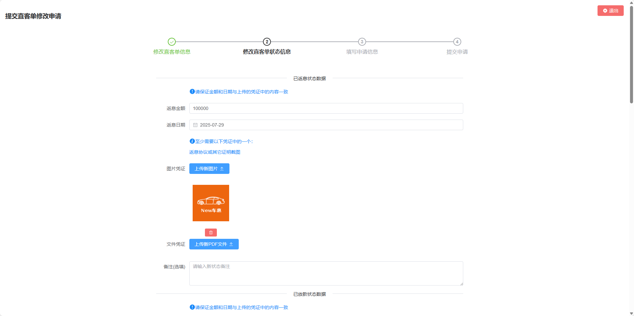Click the first blue exclamation warning icon
The image size is (634, 316).
(x=192, y=92)
